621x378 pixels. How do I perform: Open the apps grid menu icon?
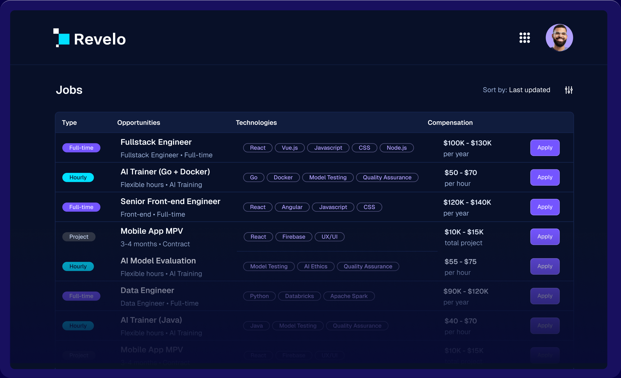click(x=525, y=38)
